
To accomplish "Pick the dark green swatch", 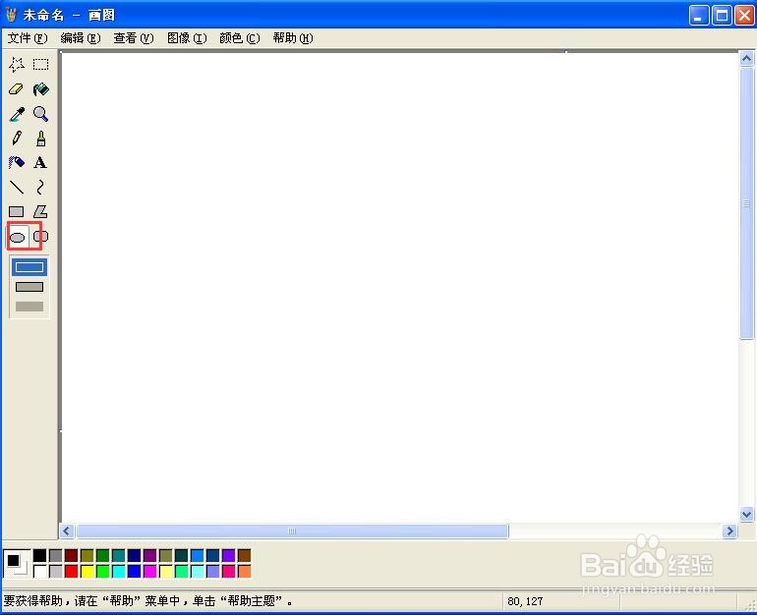I will click(103, 555).
